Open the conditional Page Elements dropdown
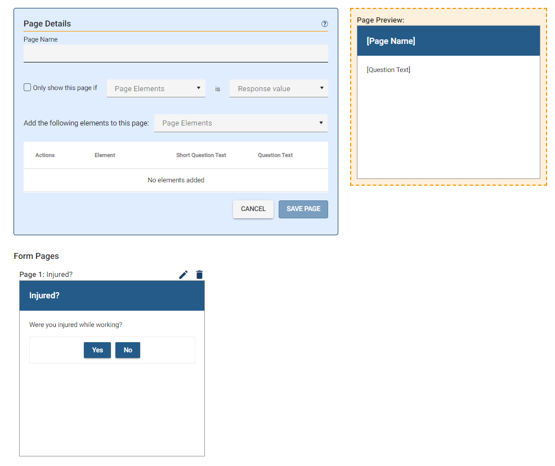 [x=156, y=88]
